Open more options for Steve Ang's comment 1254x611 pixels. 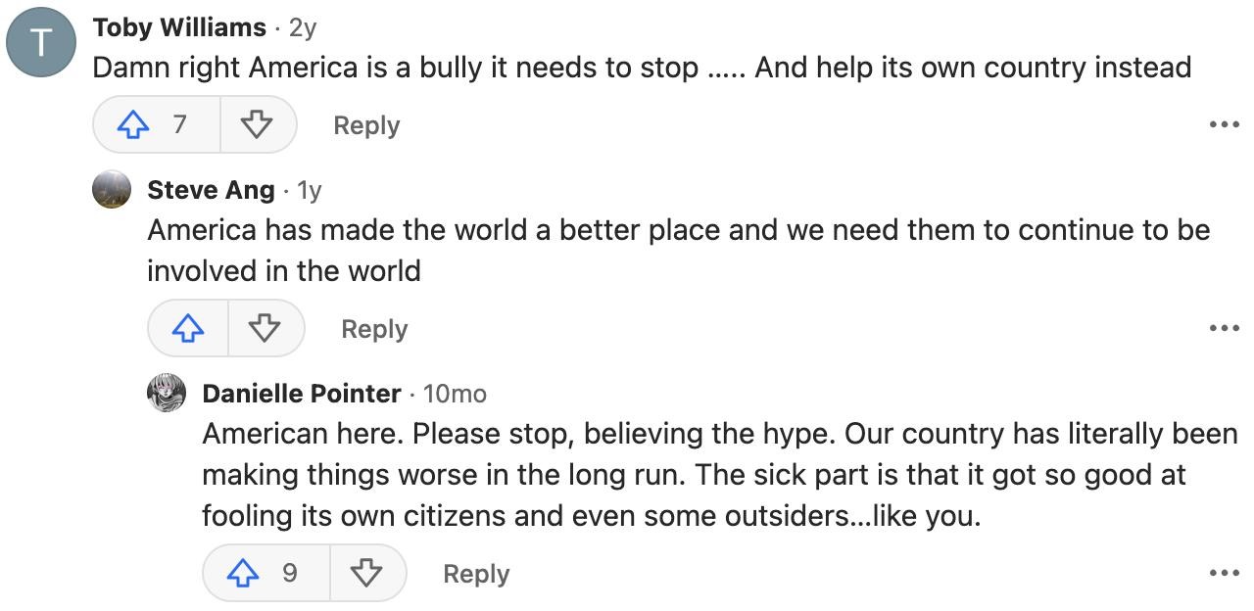click(x=1224, y=329)
